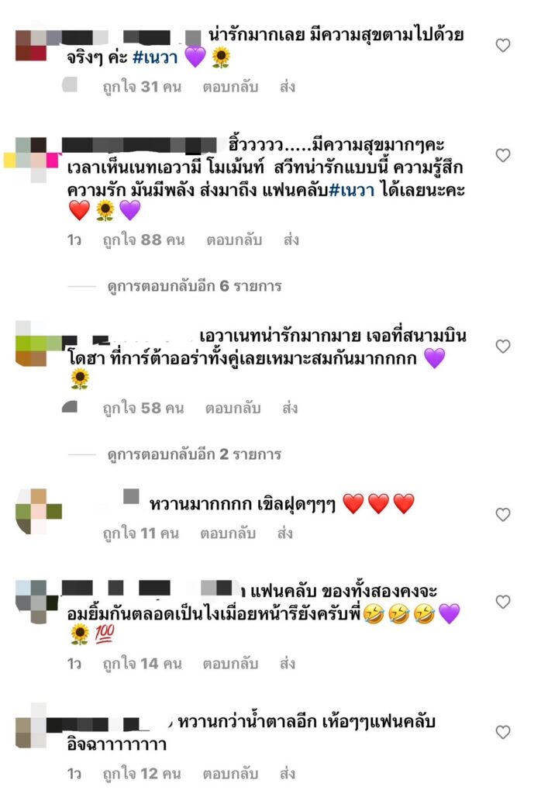Expand 'ดูการตอบกลับอีก 6 รายการ' replies
This screenshot has width=541, height=794.
pyautogui.click(x=195, y=286)
